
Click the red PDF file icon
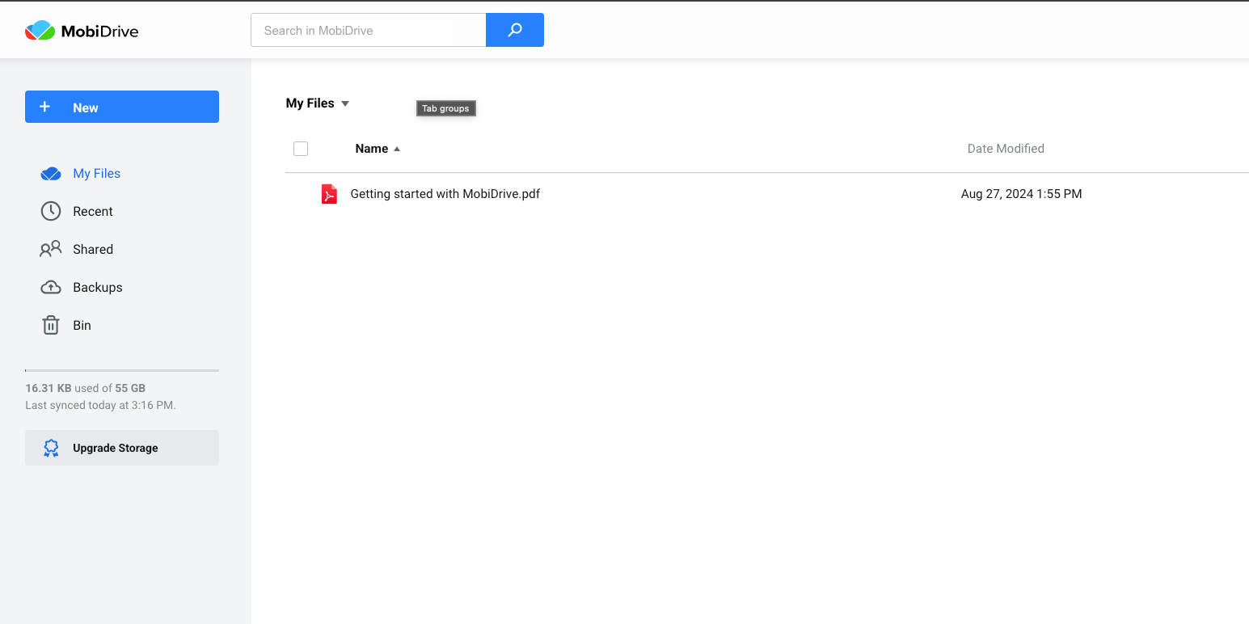(329, 194)
